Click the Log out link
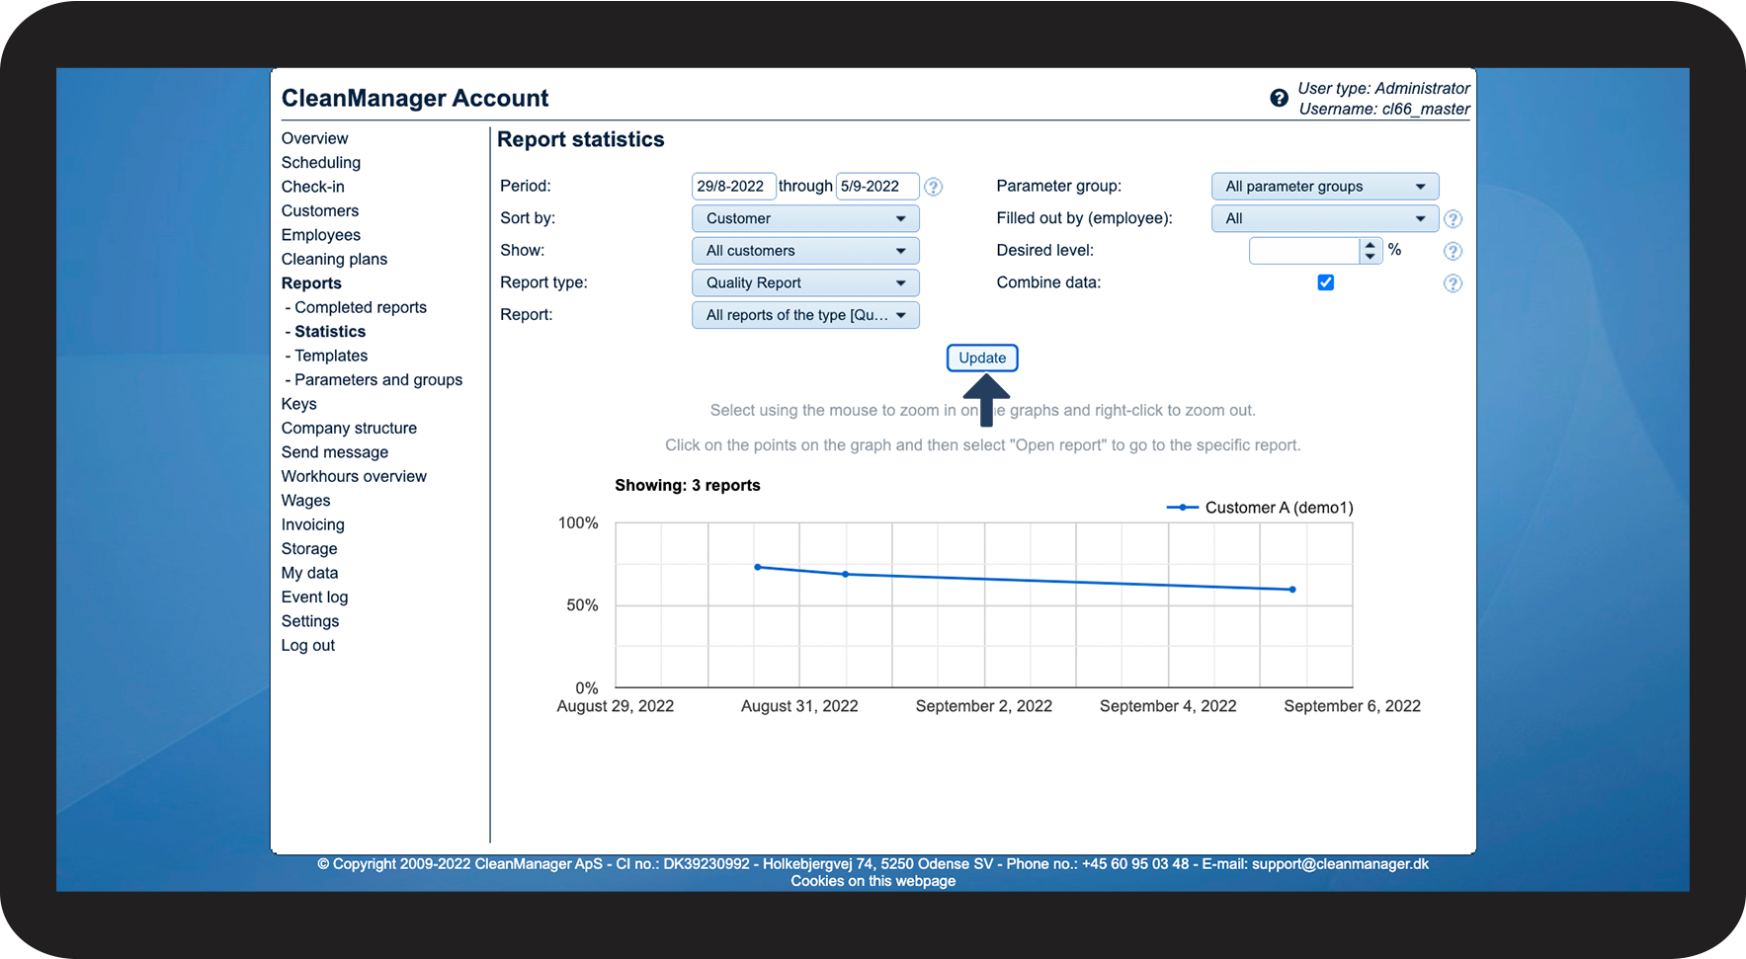This screenshot has height=959, width=1746. pyautogui.click(x=307, y=645)
